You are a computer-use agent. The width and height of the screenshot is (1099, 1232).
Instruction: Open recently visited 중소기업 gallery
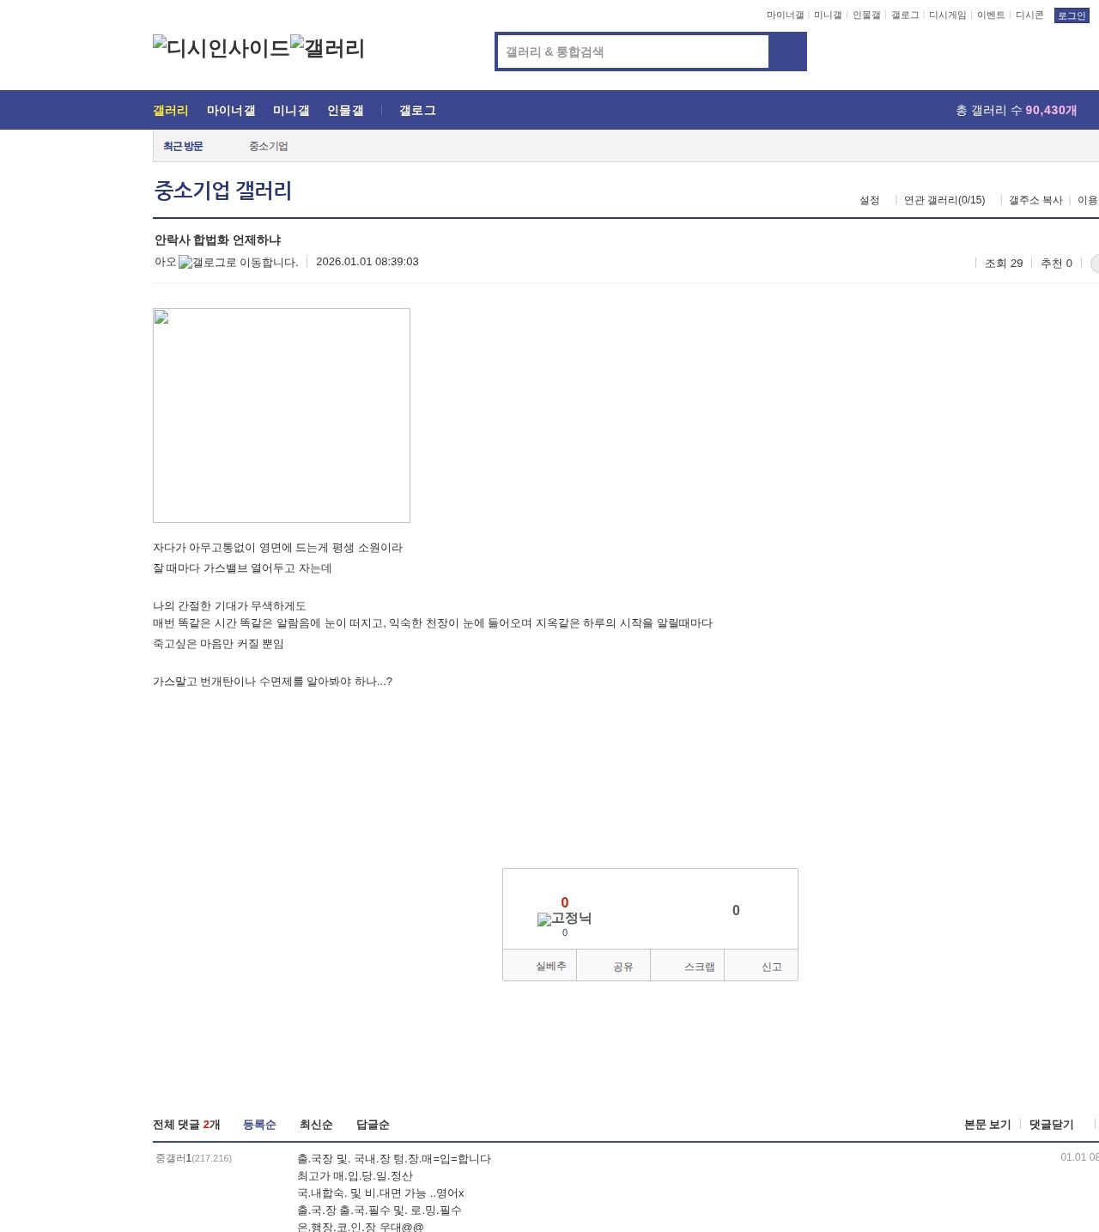pos(269,146)
